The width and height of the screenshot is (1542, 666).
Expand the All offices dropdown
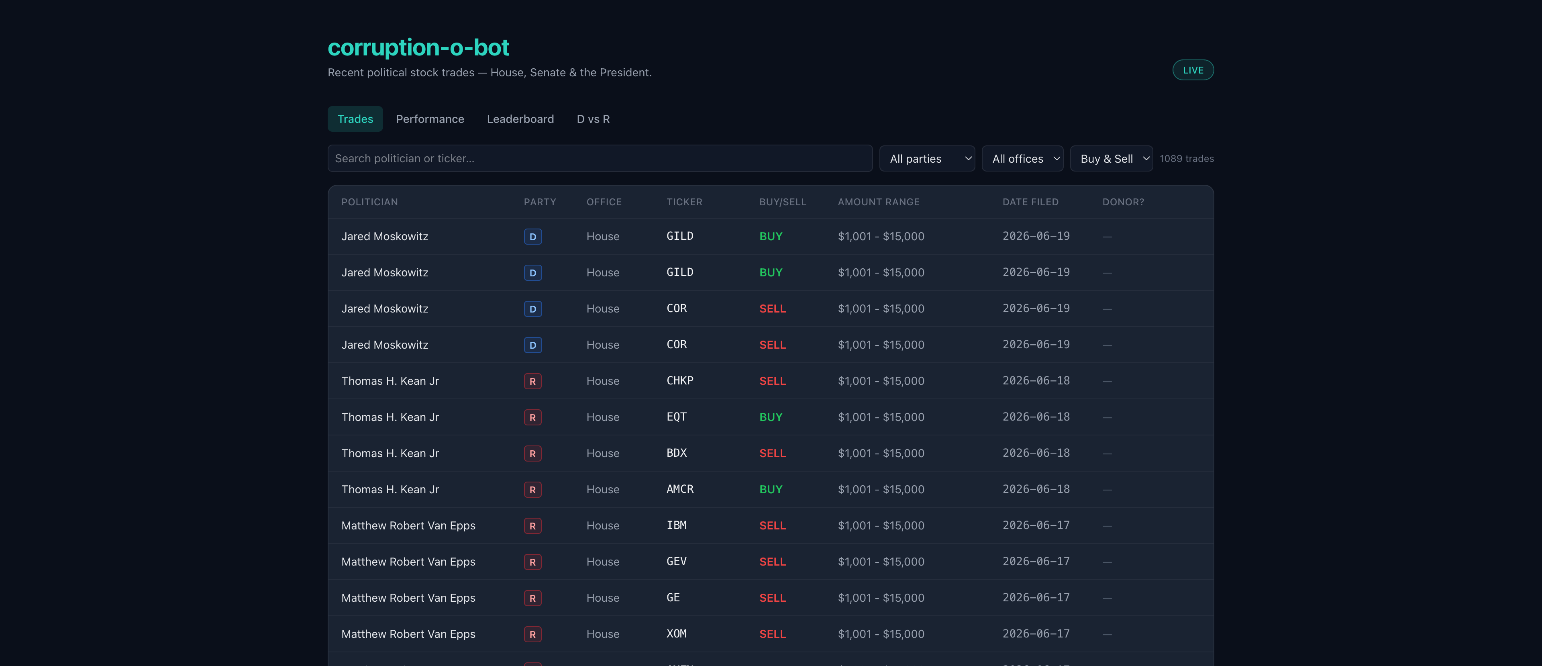1022,158
